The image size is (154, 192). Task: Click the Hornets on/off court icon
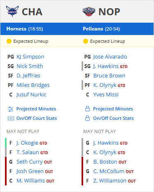point(11,118)
